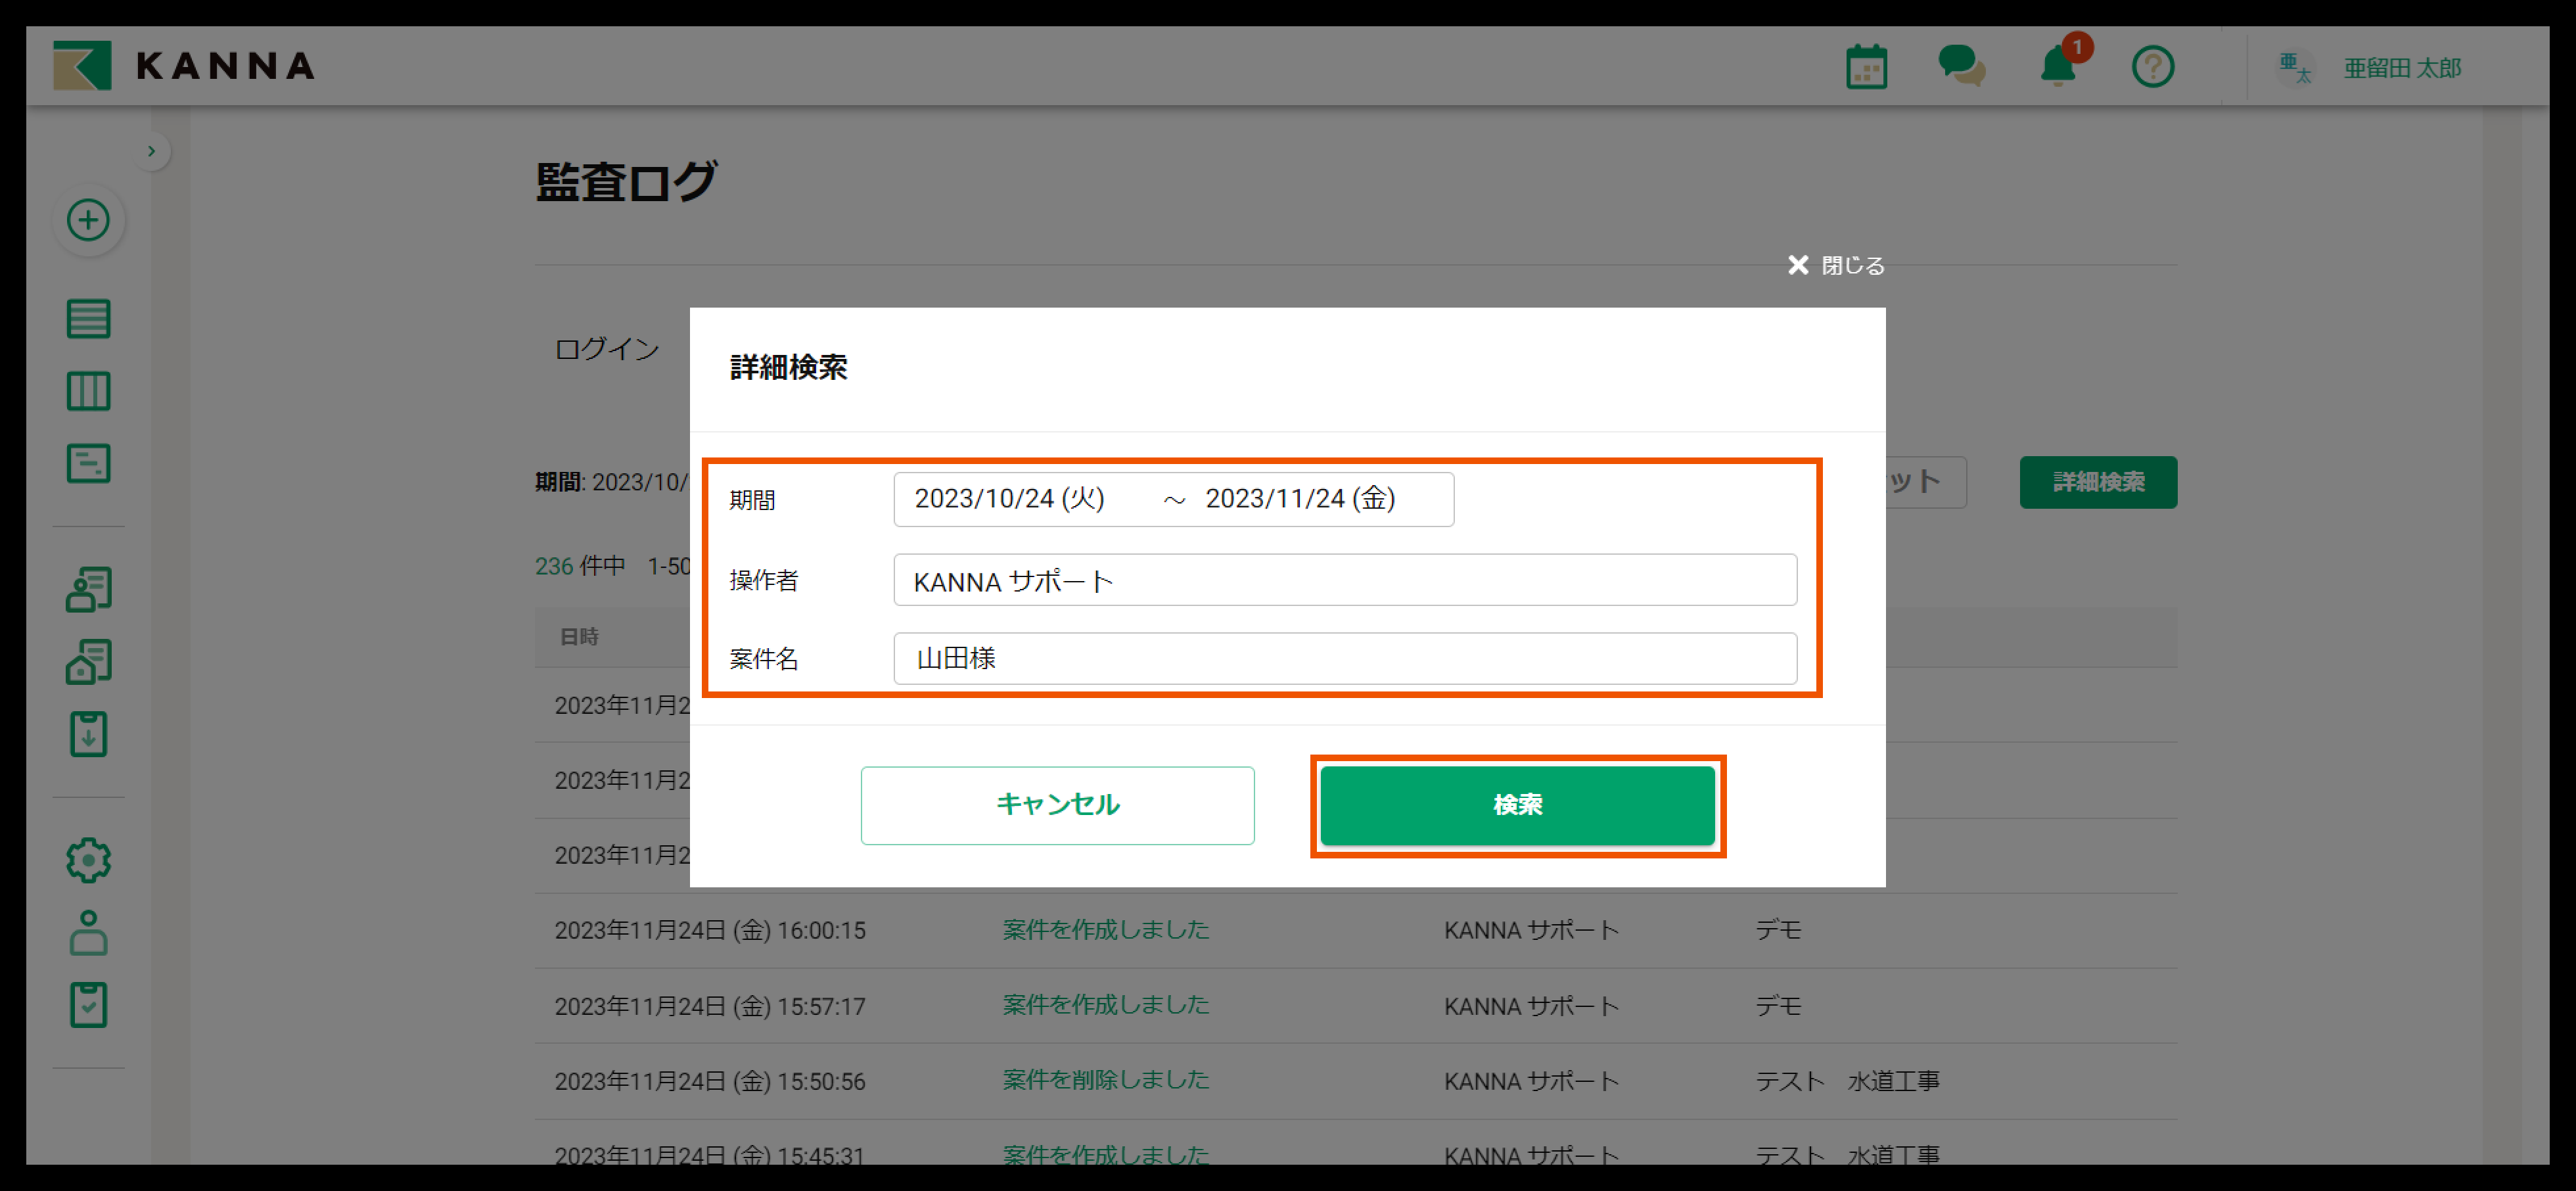The image size is (2576, 1191).
Task: Click KANNA サポート in the 16:00:15 row
Action: [x=1531, y=931]
